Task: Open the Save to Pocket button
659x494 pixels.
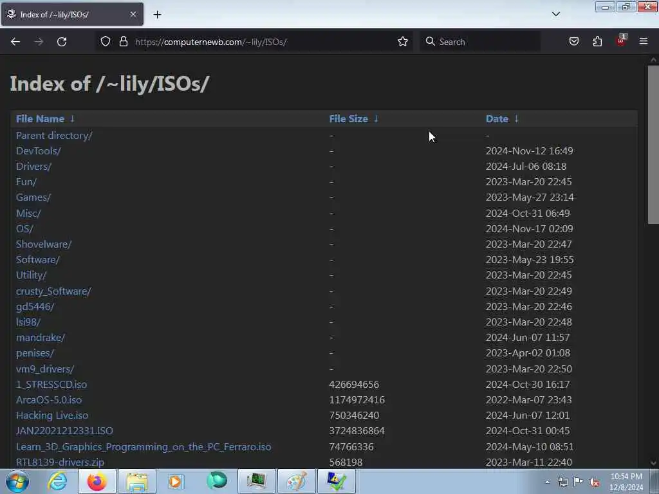Action: [574, 41]
